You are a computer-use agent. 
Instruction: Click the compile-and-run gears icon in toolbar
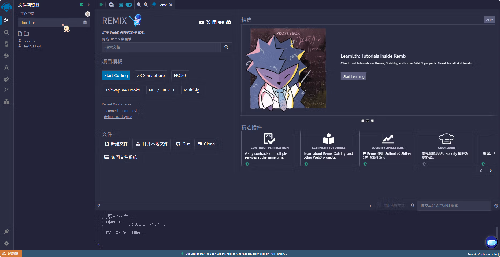click(x=112, y=5)
